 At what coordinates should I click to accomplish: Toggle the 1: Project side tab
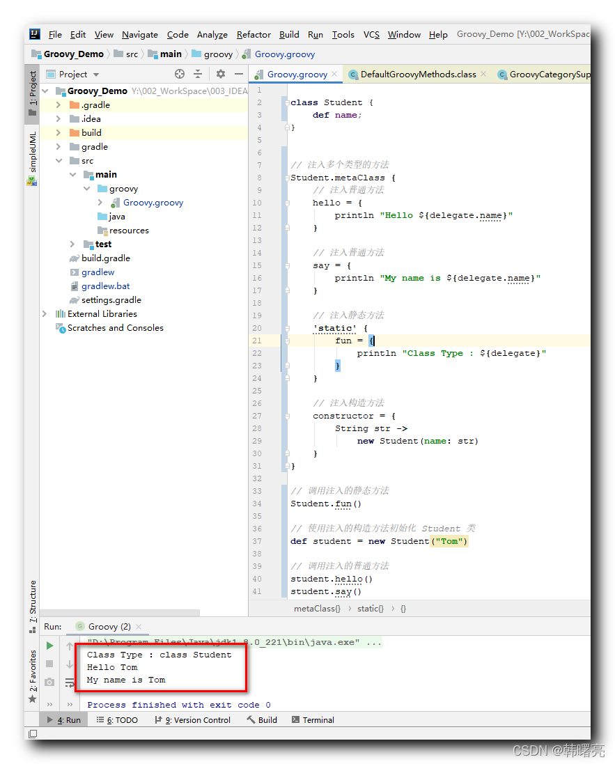point(32,93)
